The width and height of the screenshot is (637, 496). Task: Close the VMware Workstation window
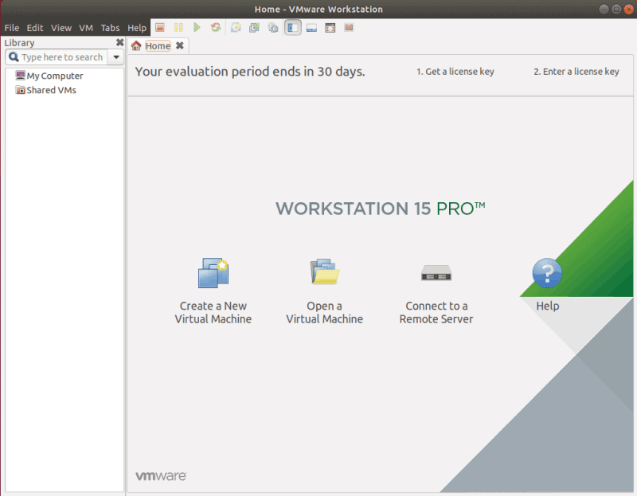[628, 9]
